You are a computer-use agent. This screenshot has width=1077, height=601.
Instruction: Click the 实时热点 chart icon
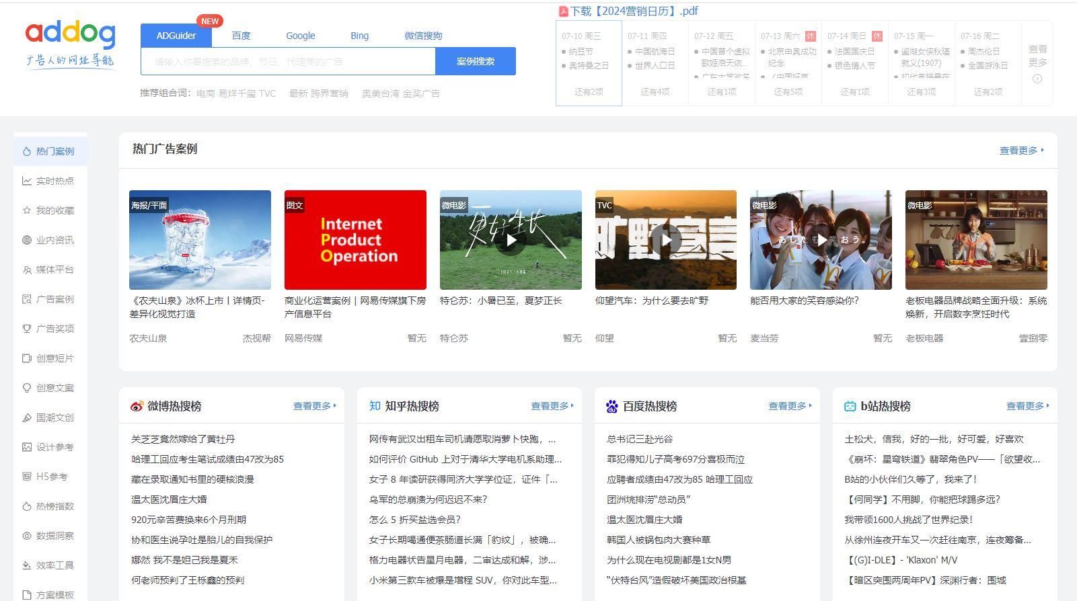(27, 181)
